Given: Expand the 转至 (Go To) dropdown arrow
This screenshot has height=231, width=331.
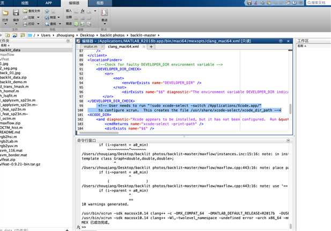Looking at the screenshot, I should point(58,17).
